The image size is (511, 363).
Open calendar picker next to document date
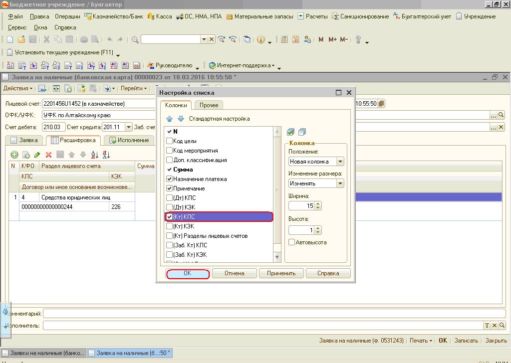pos(381,104)
